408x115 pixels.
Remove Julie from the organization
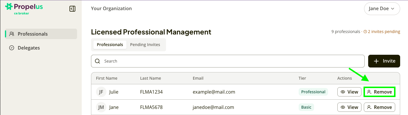380,92
